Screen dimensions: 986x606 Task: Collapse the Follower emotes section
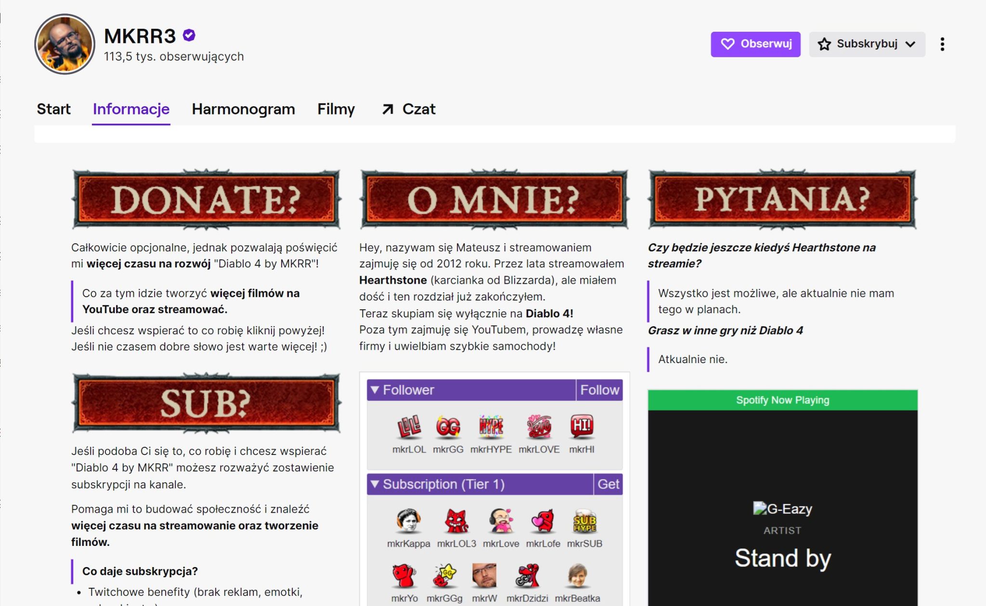pos(471,390)
